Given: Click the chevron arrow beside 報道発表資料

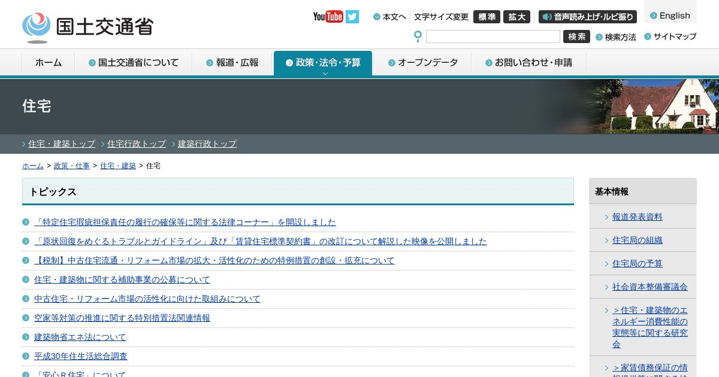Looking at the screenshot, I should [606, 217].
